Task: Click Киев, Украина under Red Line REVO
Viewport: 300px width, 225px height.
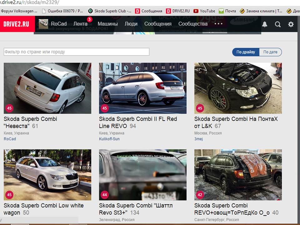Action: [112, 133]
